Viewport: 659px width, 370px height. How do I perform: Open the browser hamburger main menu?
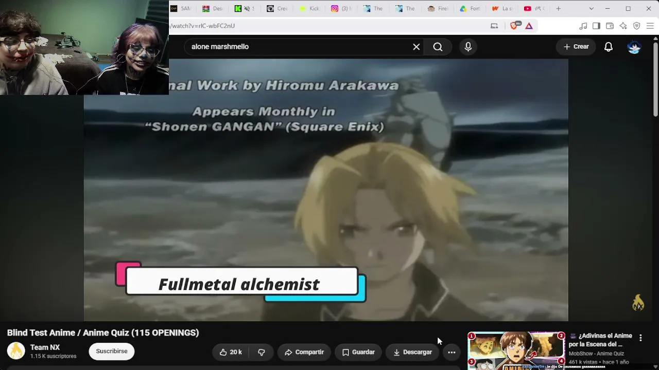[650, 26]
